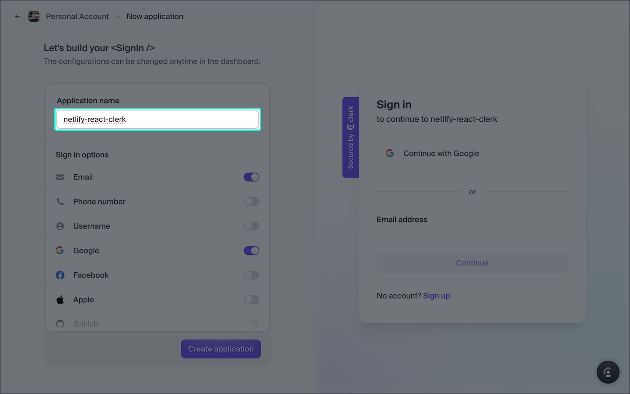
Task: Turn on the Username toggle
Action: click(x=252, y=226)
